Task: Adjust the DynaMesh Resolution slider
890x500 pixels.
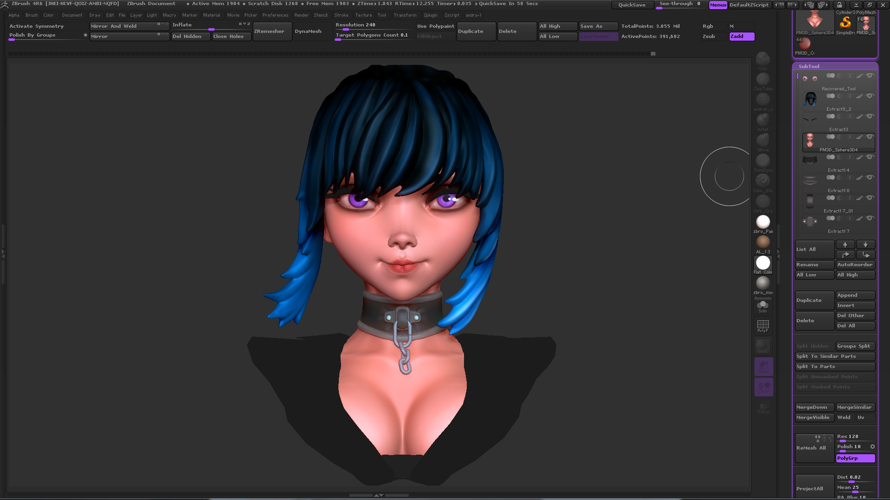Action: coord(374,26)
